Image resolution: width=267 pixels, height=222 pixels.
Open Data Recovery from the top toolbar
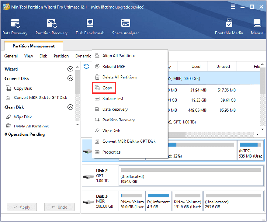point(15,27)
